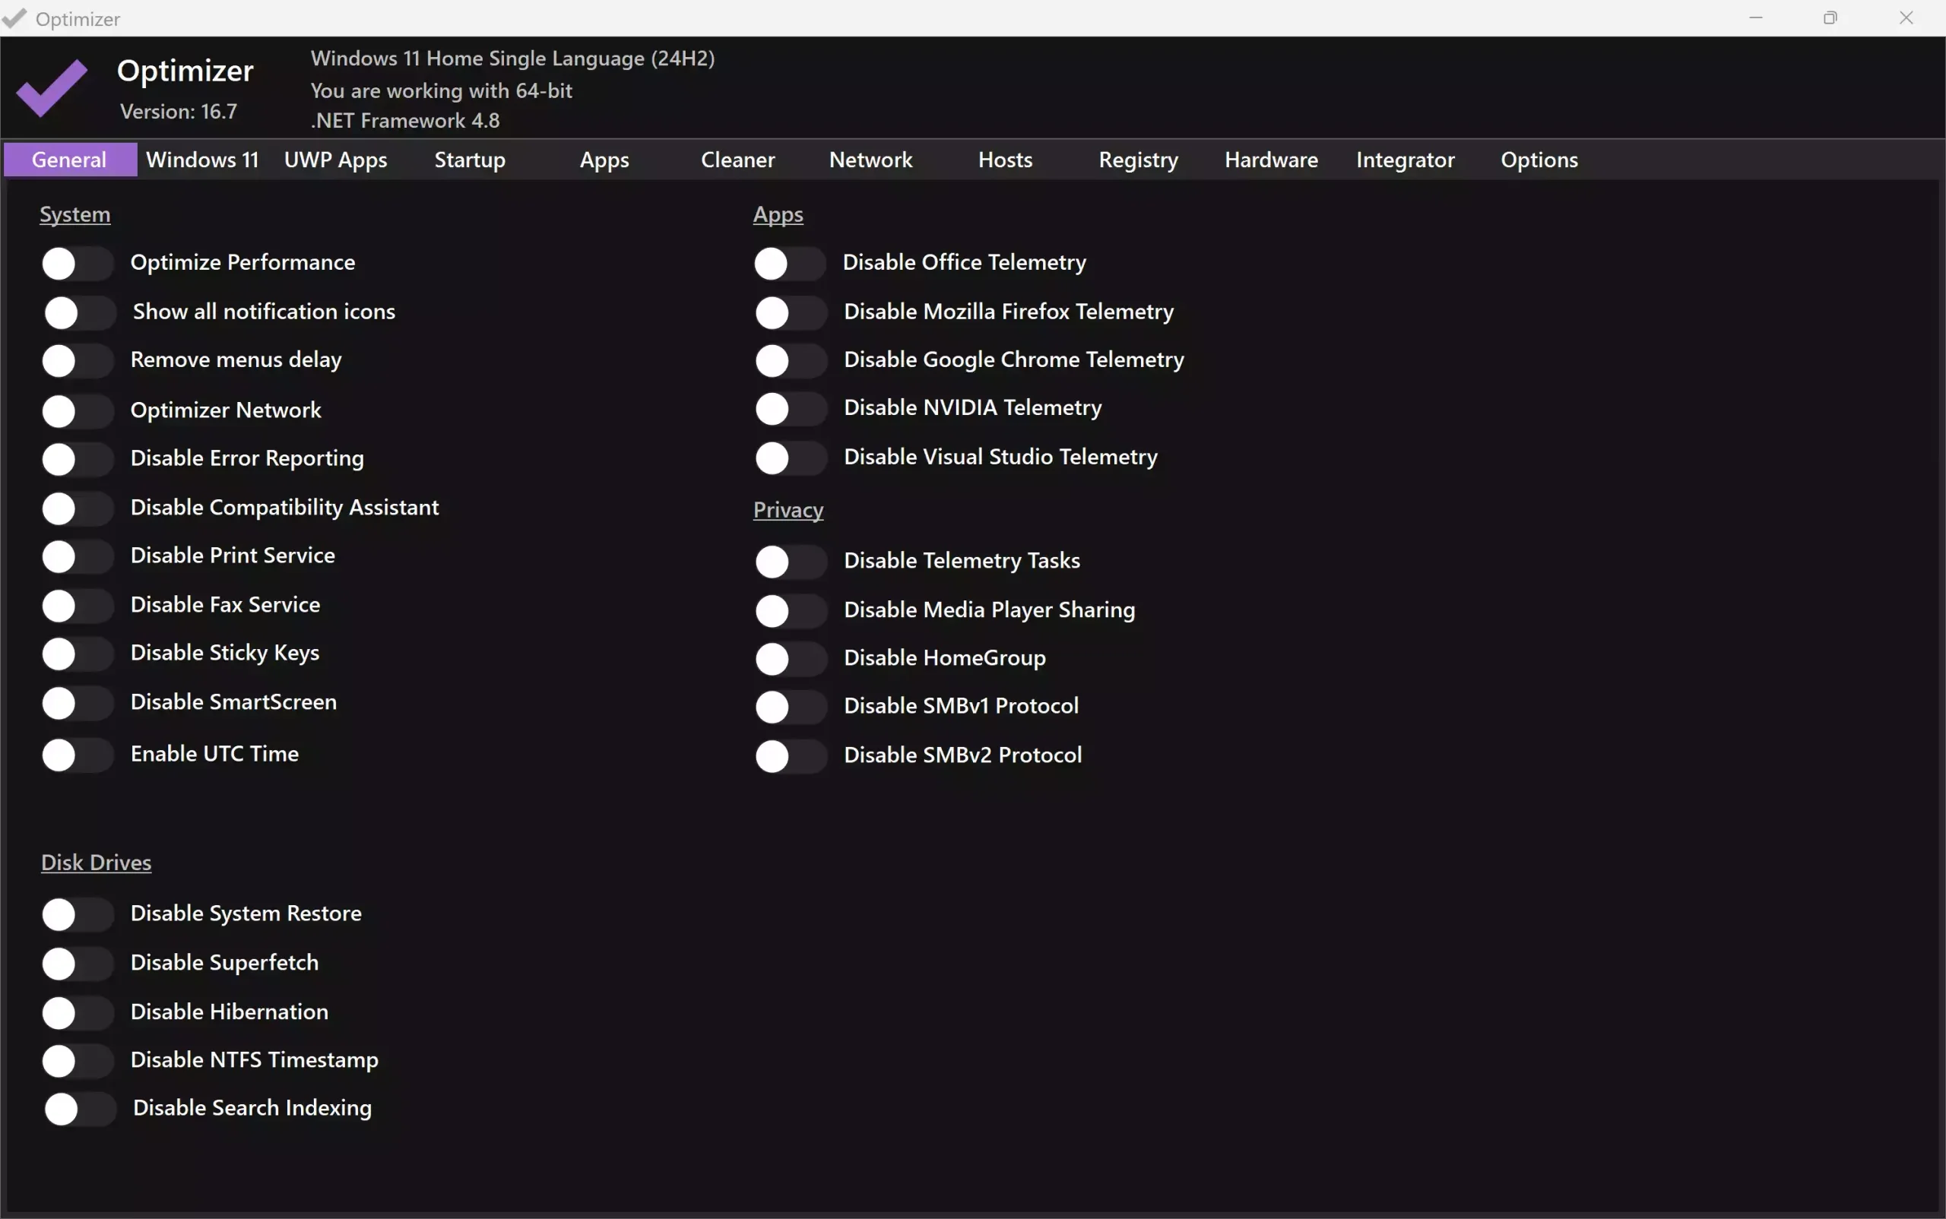Turn on Disable Hibernation switch
The height and width of the screenshot is (1219, 1946).
[77, 1012]
